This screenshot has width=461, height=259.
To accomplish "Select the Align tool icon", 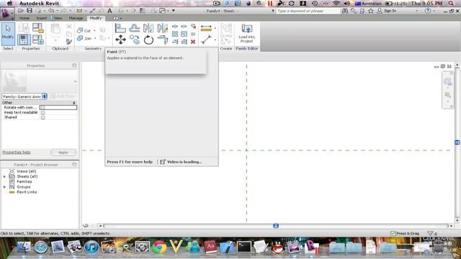I will point(120,28).
